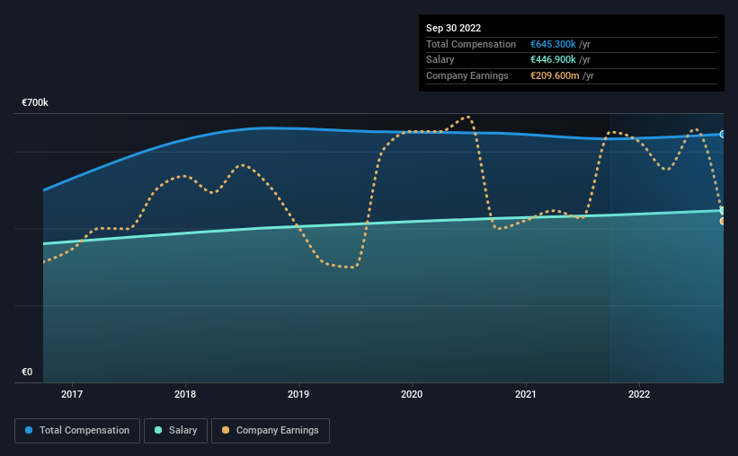Image resolution: width=738 pixels, height=456 pixels.
Task: Click the €700k y-axis label
Action: tap(35, 102)
